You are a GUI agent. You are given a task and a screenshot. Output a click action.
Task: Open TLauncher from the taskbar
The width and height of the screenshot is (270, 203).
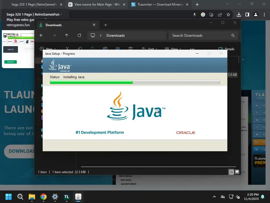pos(67,197)
